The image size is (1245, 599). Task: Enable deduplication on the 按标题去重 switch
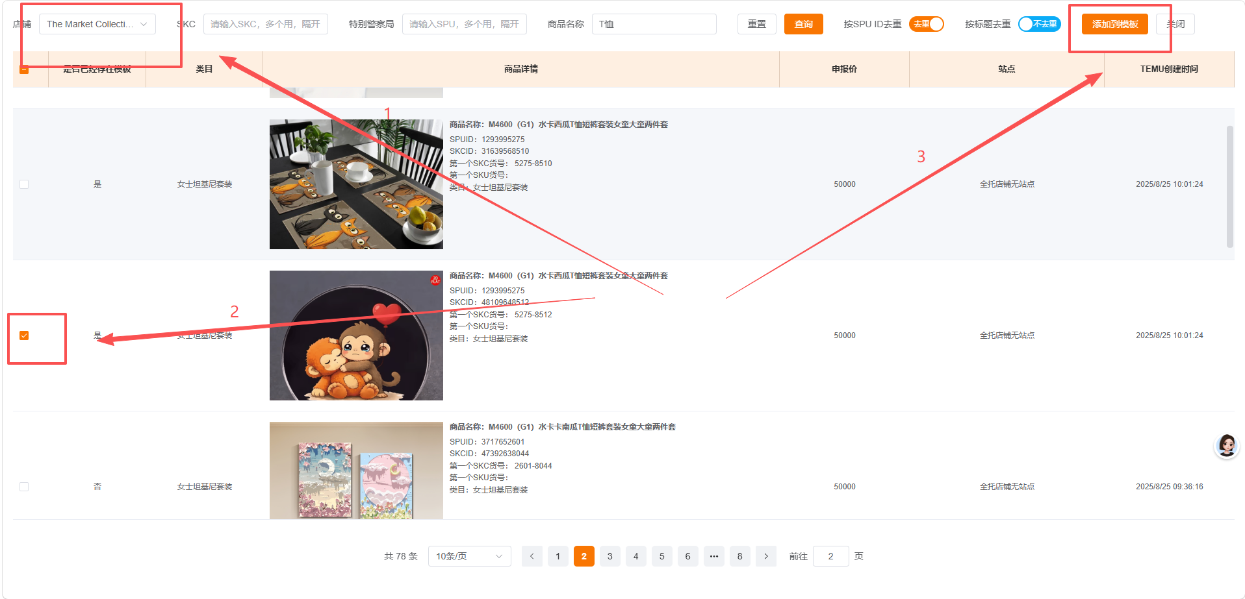[1039, 23]
